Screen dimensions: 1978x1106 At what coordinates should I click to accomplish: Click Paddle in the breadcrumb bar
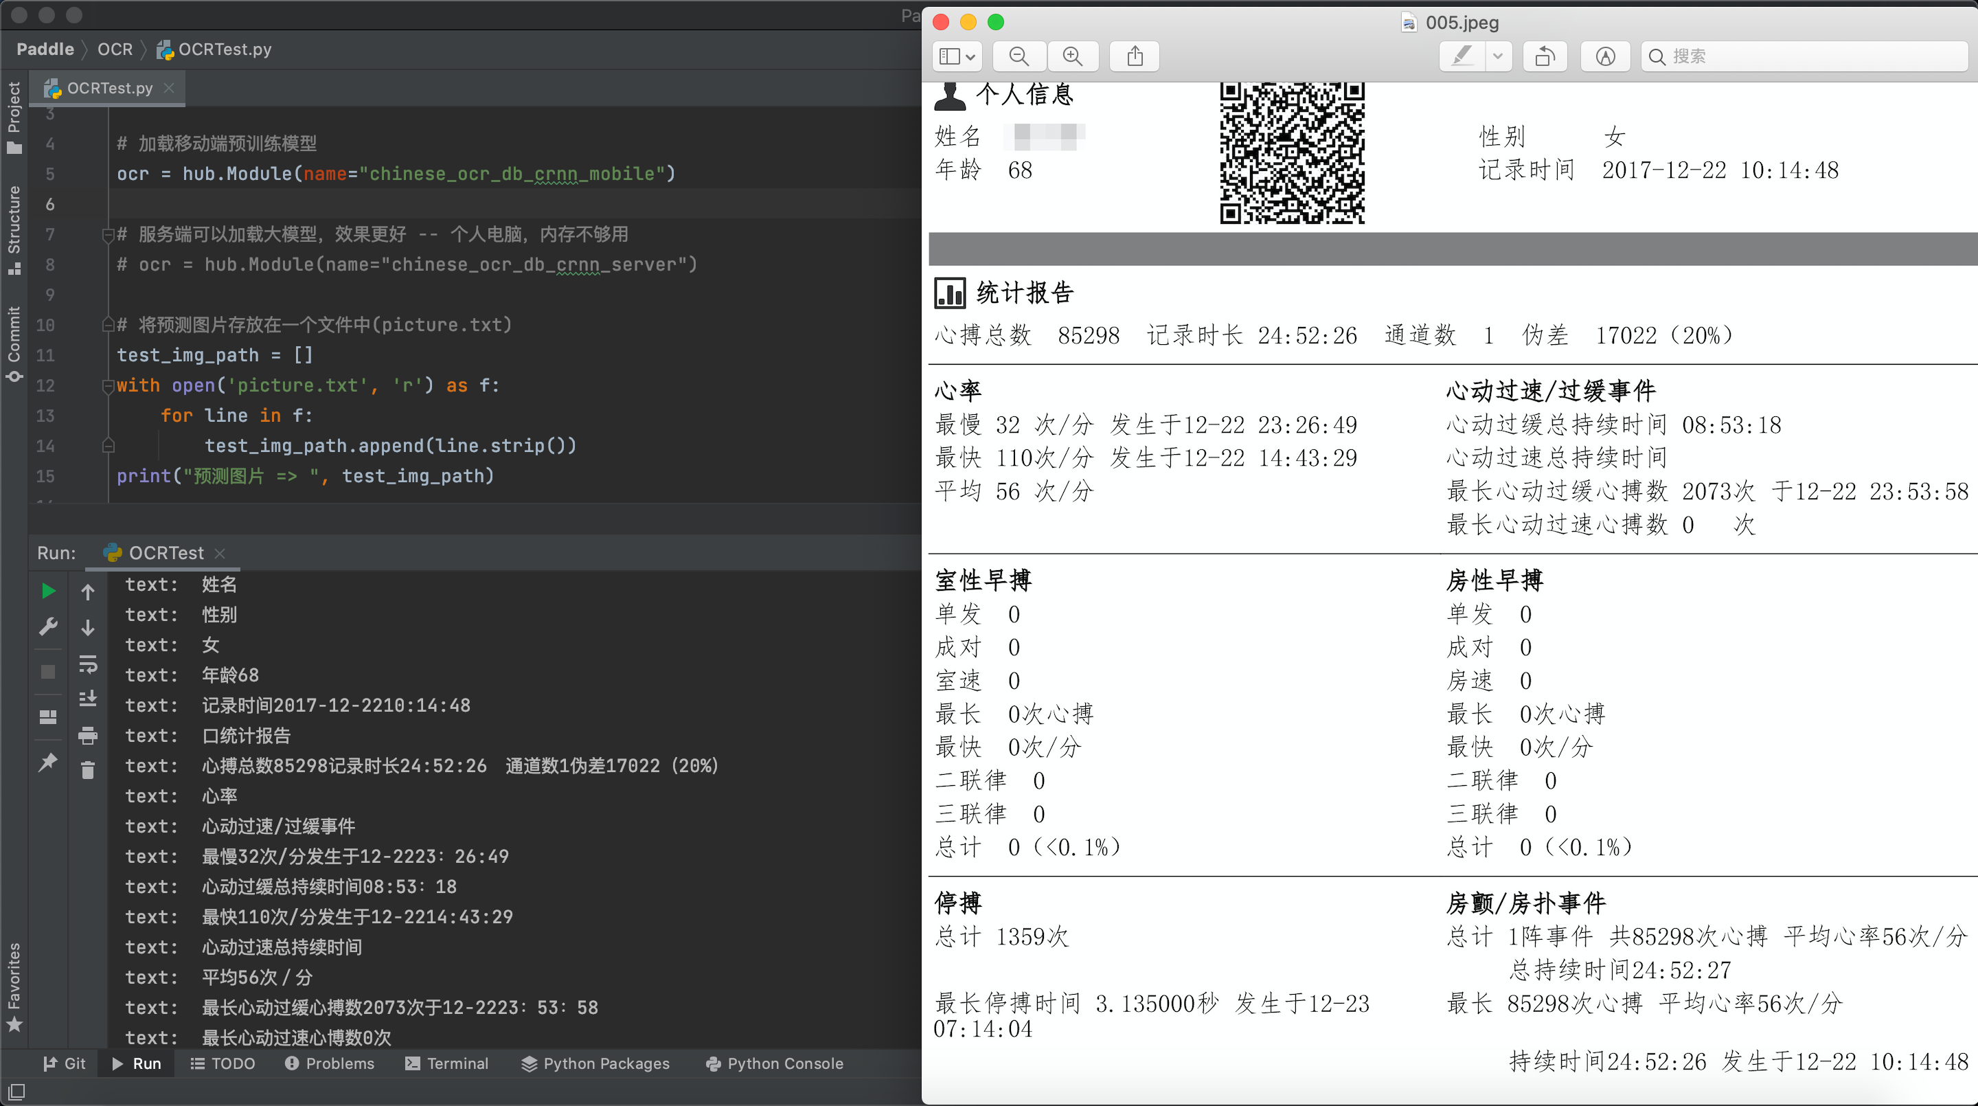[45, 49]
